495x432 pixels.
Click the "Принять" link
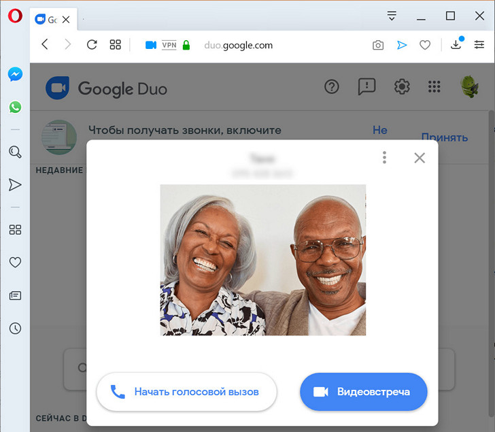pos(445,137)
